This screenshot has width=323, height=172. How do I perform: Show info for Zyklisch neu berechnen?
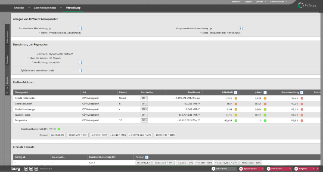click(x=80, y=70)
